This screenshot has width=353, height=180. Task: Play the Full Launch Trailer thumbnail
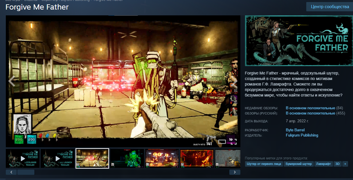(57, 158)
